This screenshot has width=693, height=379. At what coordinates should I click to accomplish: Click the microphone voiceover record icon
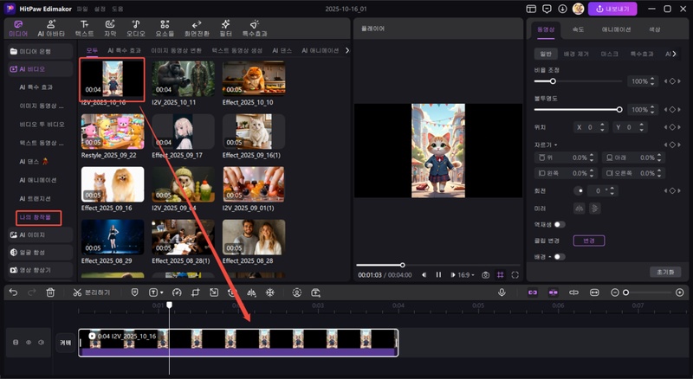pos(502,292)
